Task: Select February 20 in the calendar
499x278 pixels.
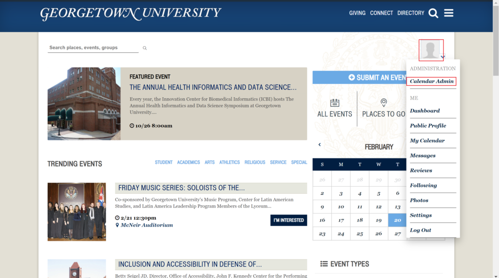Action: (397, 220)
